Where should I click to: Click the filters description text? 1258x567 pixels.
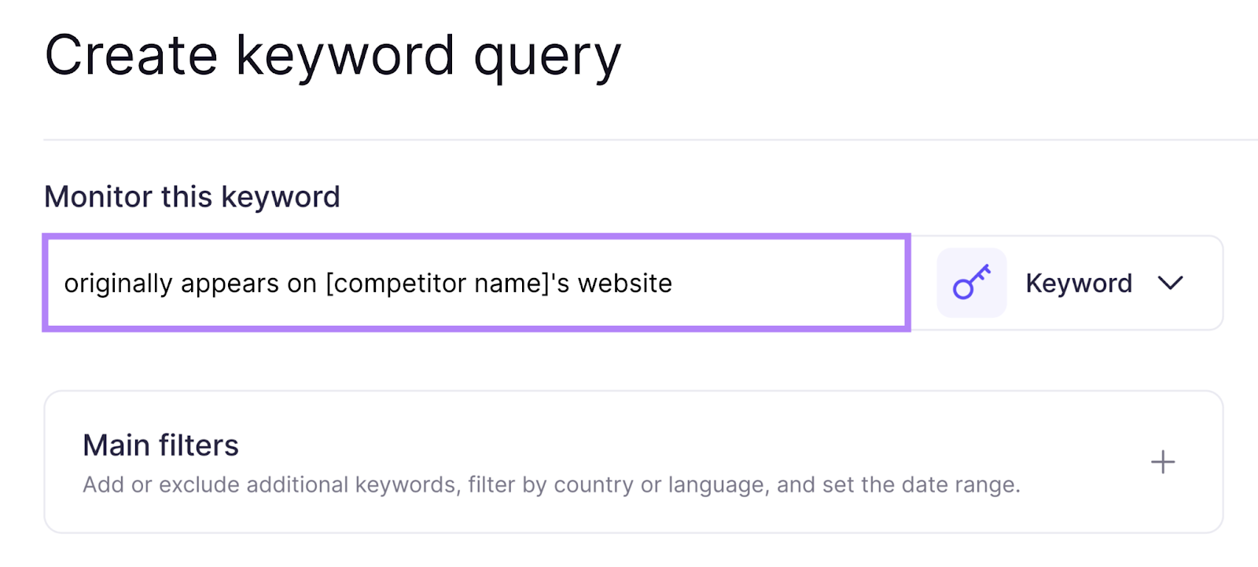(x=550, y=484)
